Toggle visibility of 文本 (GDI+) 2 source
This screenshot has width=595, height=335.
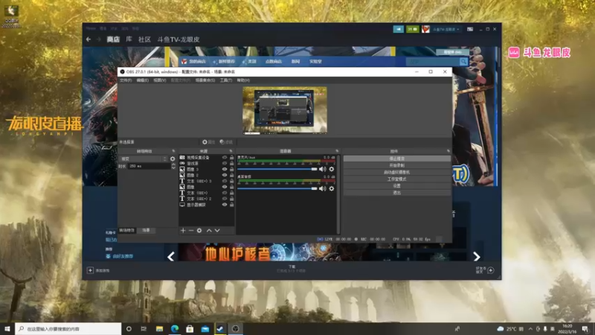pos(225,199)
